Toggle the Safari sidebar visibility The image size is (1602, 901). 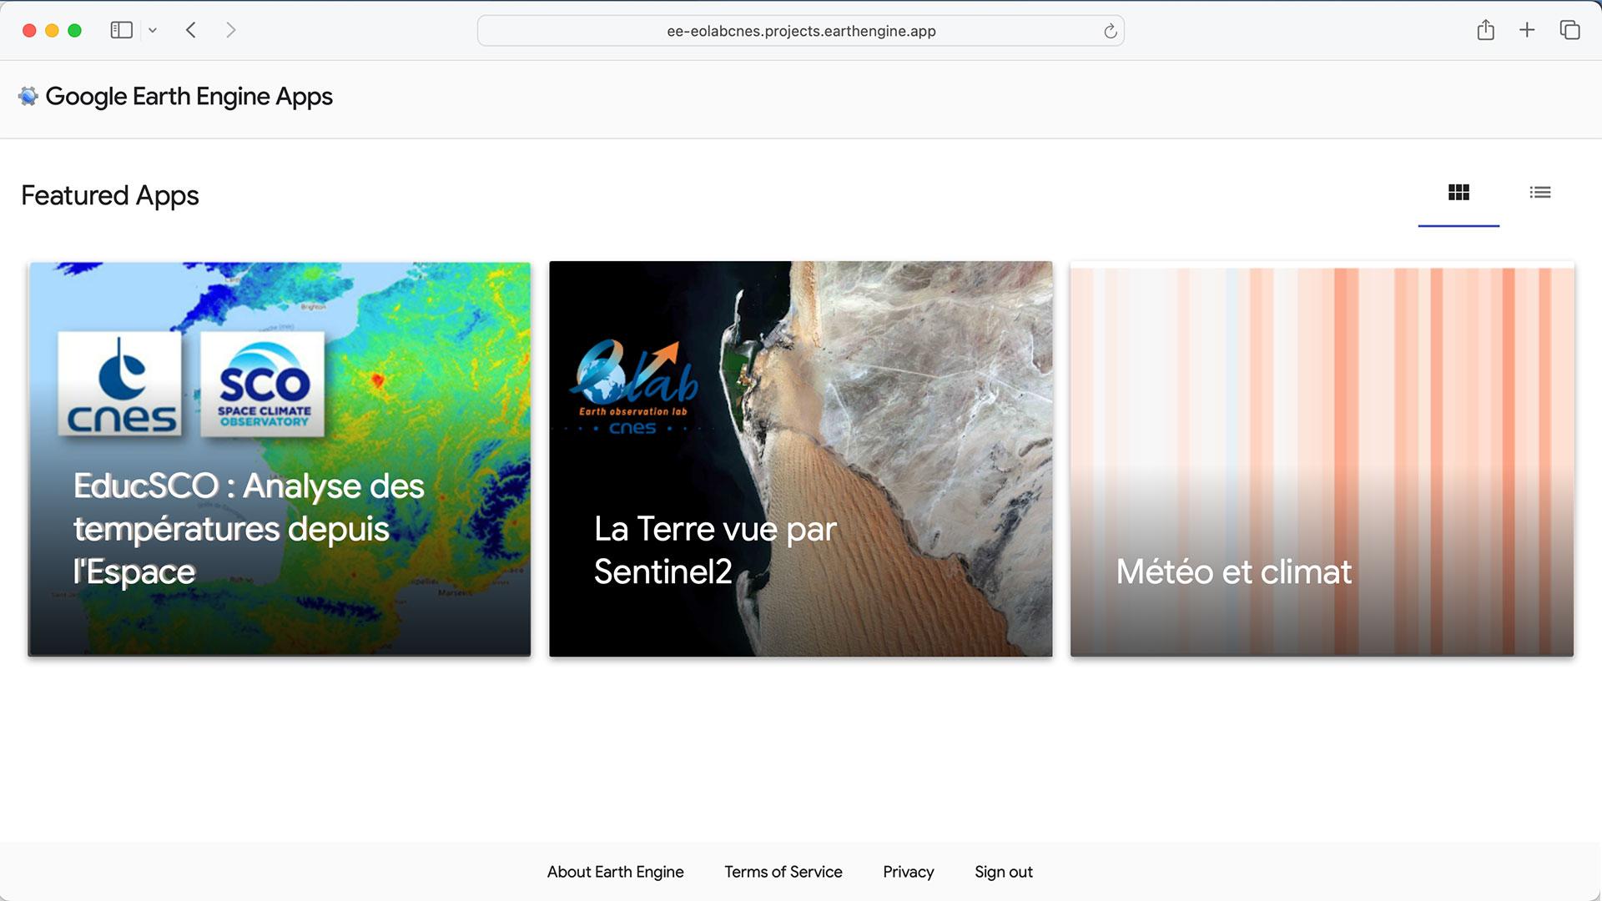121,29
